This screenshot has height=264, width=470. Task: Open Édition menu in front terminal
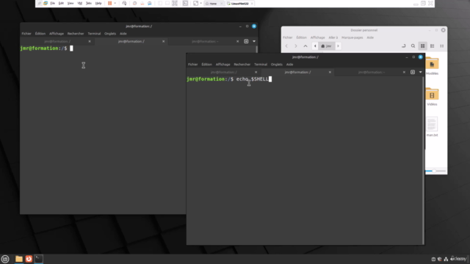pos(206,65)
